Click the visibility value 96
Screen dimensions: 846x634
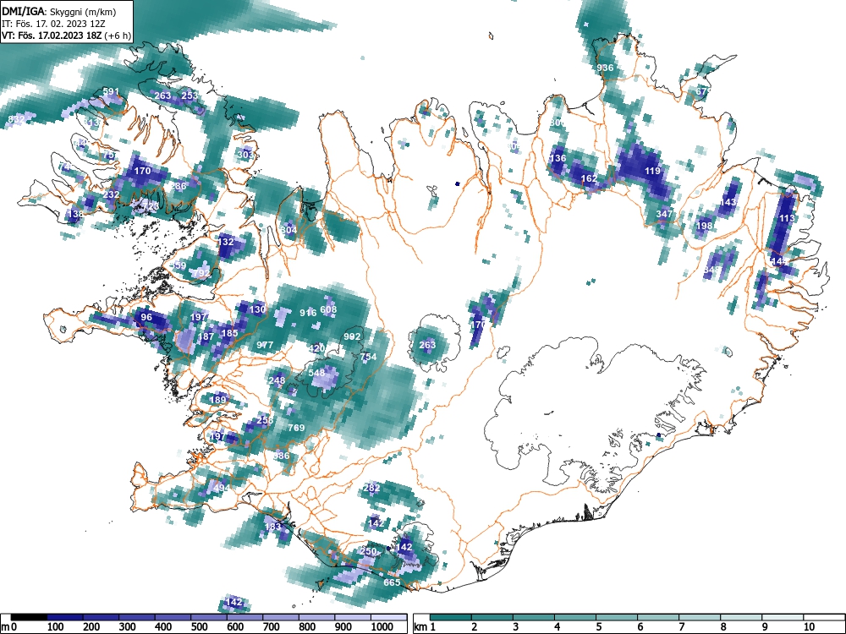[146, 317]
